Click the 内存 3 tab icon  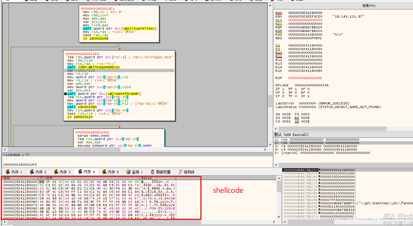coord(56,172)
